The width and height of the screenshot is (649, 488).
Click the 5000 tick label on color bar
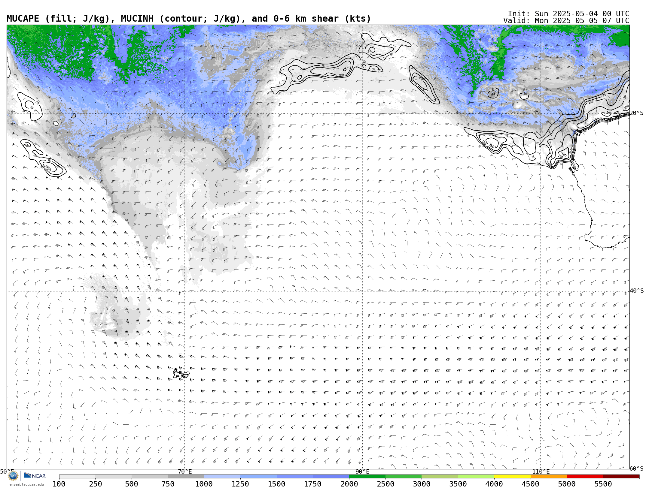pos(567,484)
